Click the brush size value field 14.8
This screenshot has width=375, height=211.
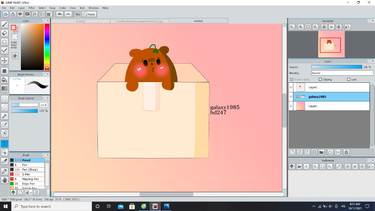pos(44,105)
